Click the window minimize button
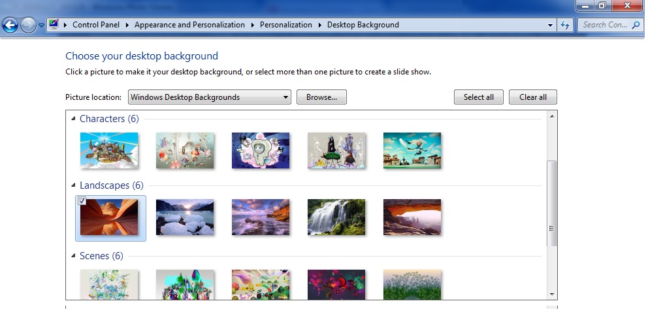Viewport: 648px width, 333px height. (585, 5)
